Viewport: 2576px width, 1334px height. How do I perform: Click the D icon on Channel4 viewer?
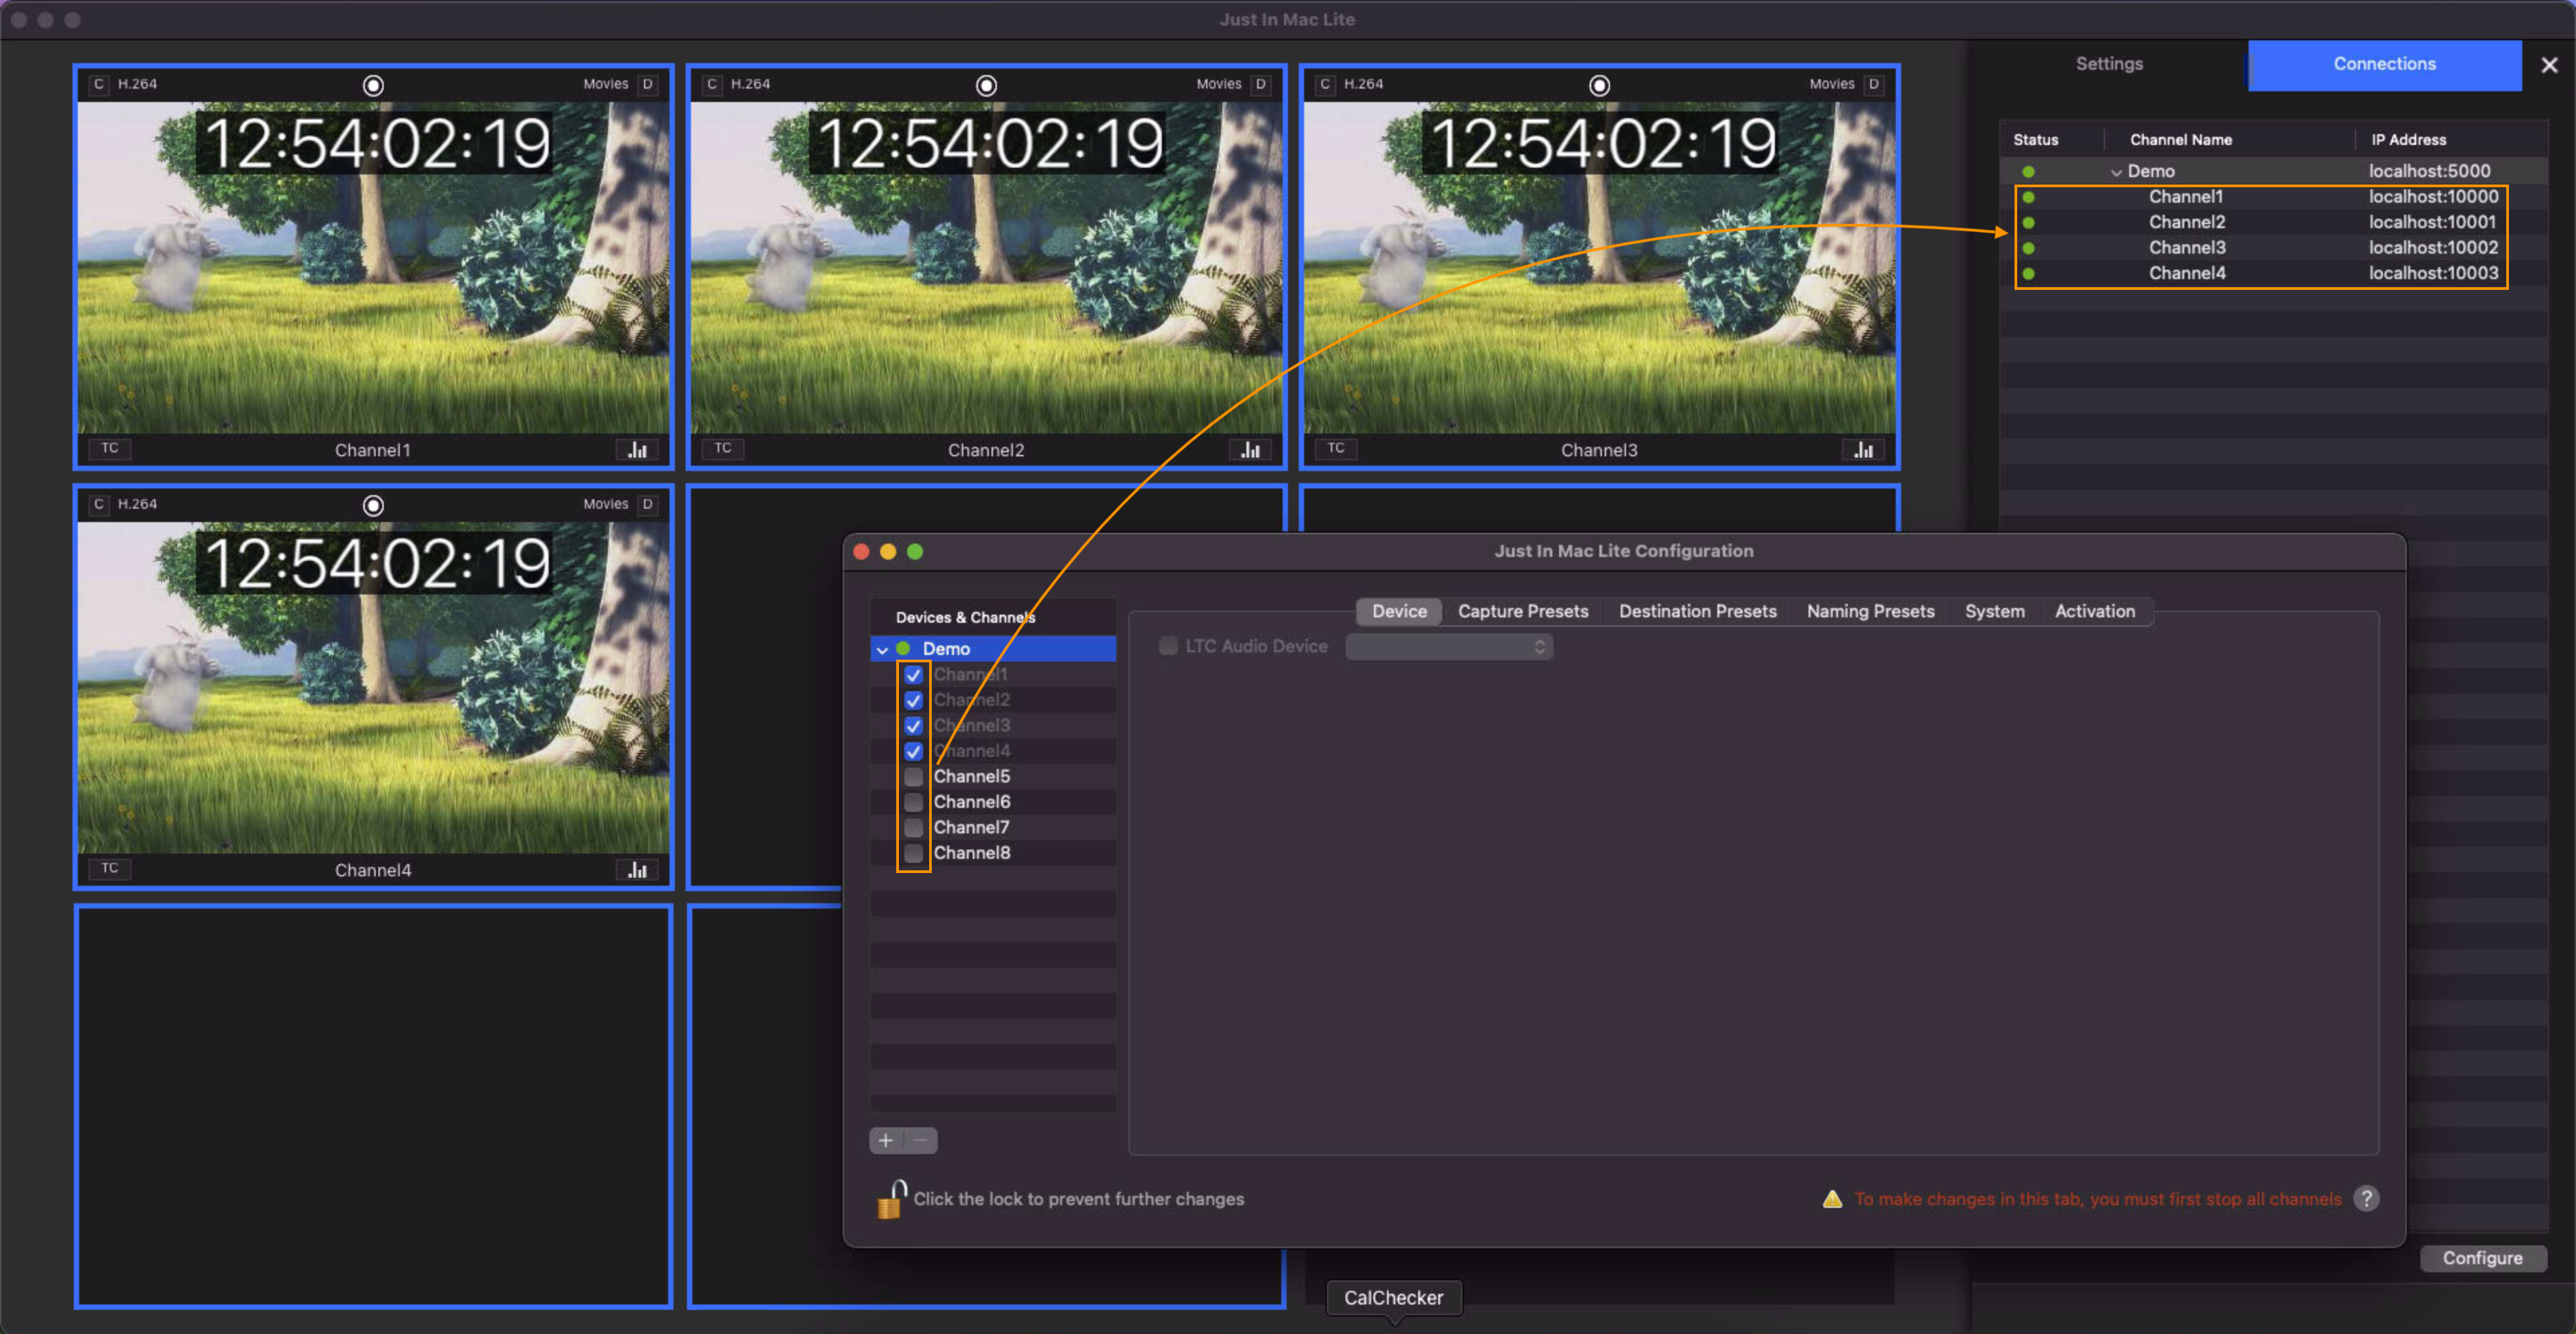tap(648, 504)
